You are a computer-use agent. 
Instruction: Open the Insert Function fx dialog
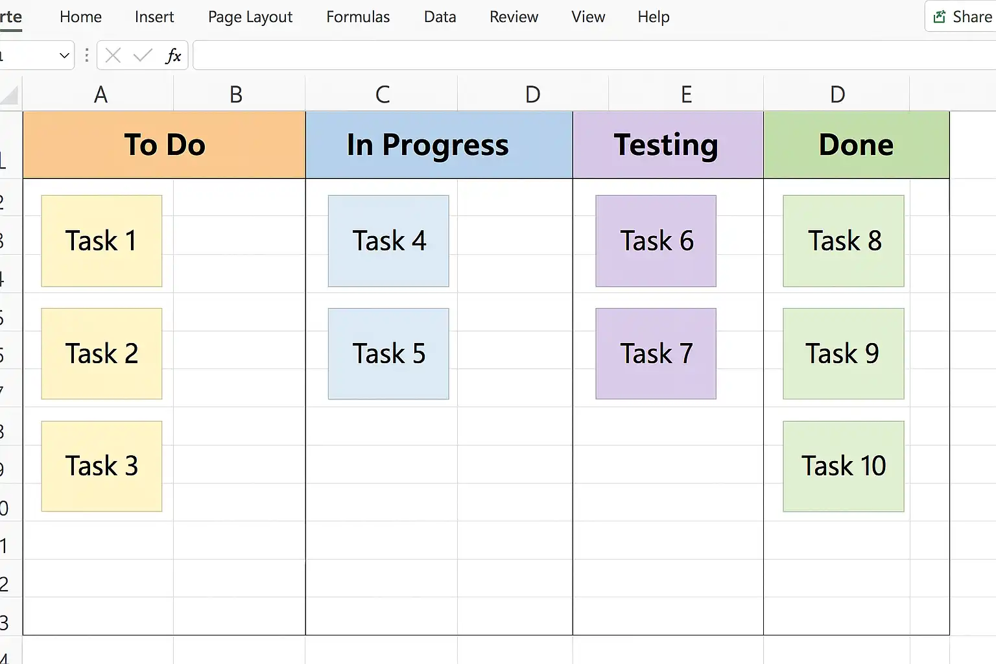(x=173, y=56)
